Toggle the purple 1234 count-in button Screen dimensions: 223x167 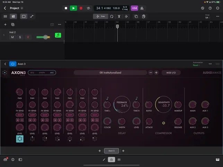click(134, 8)
